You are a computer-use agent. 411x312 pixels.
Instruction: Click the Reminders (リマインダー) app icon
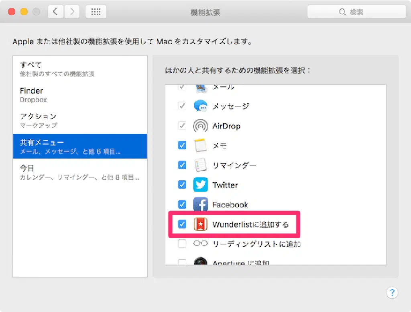coord(200,165)
